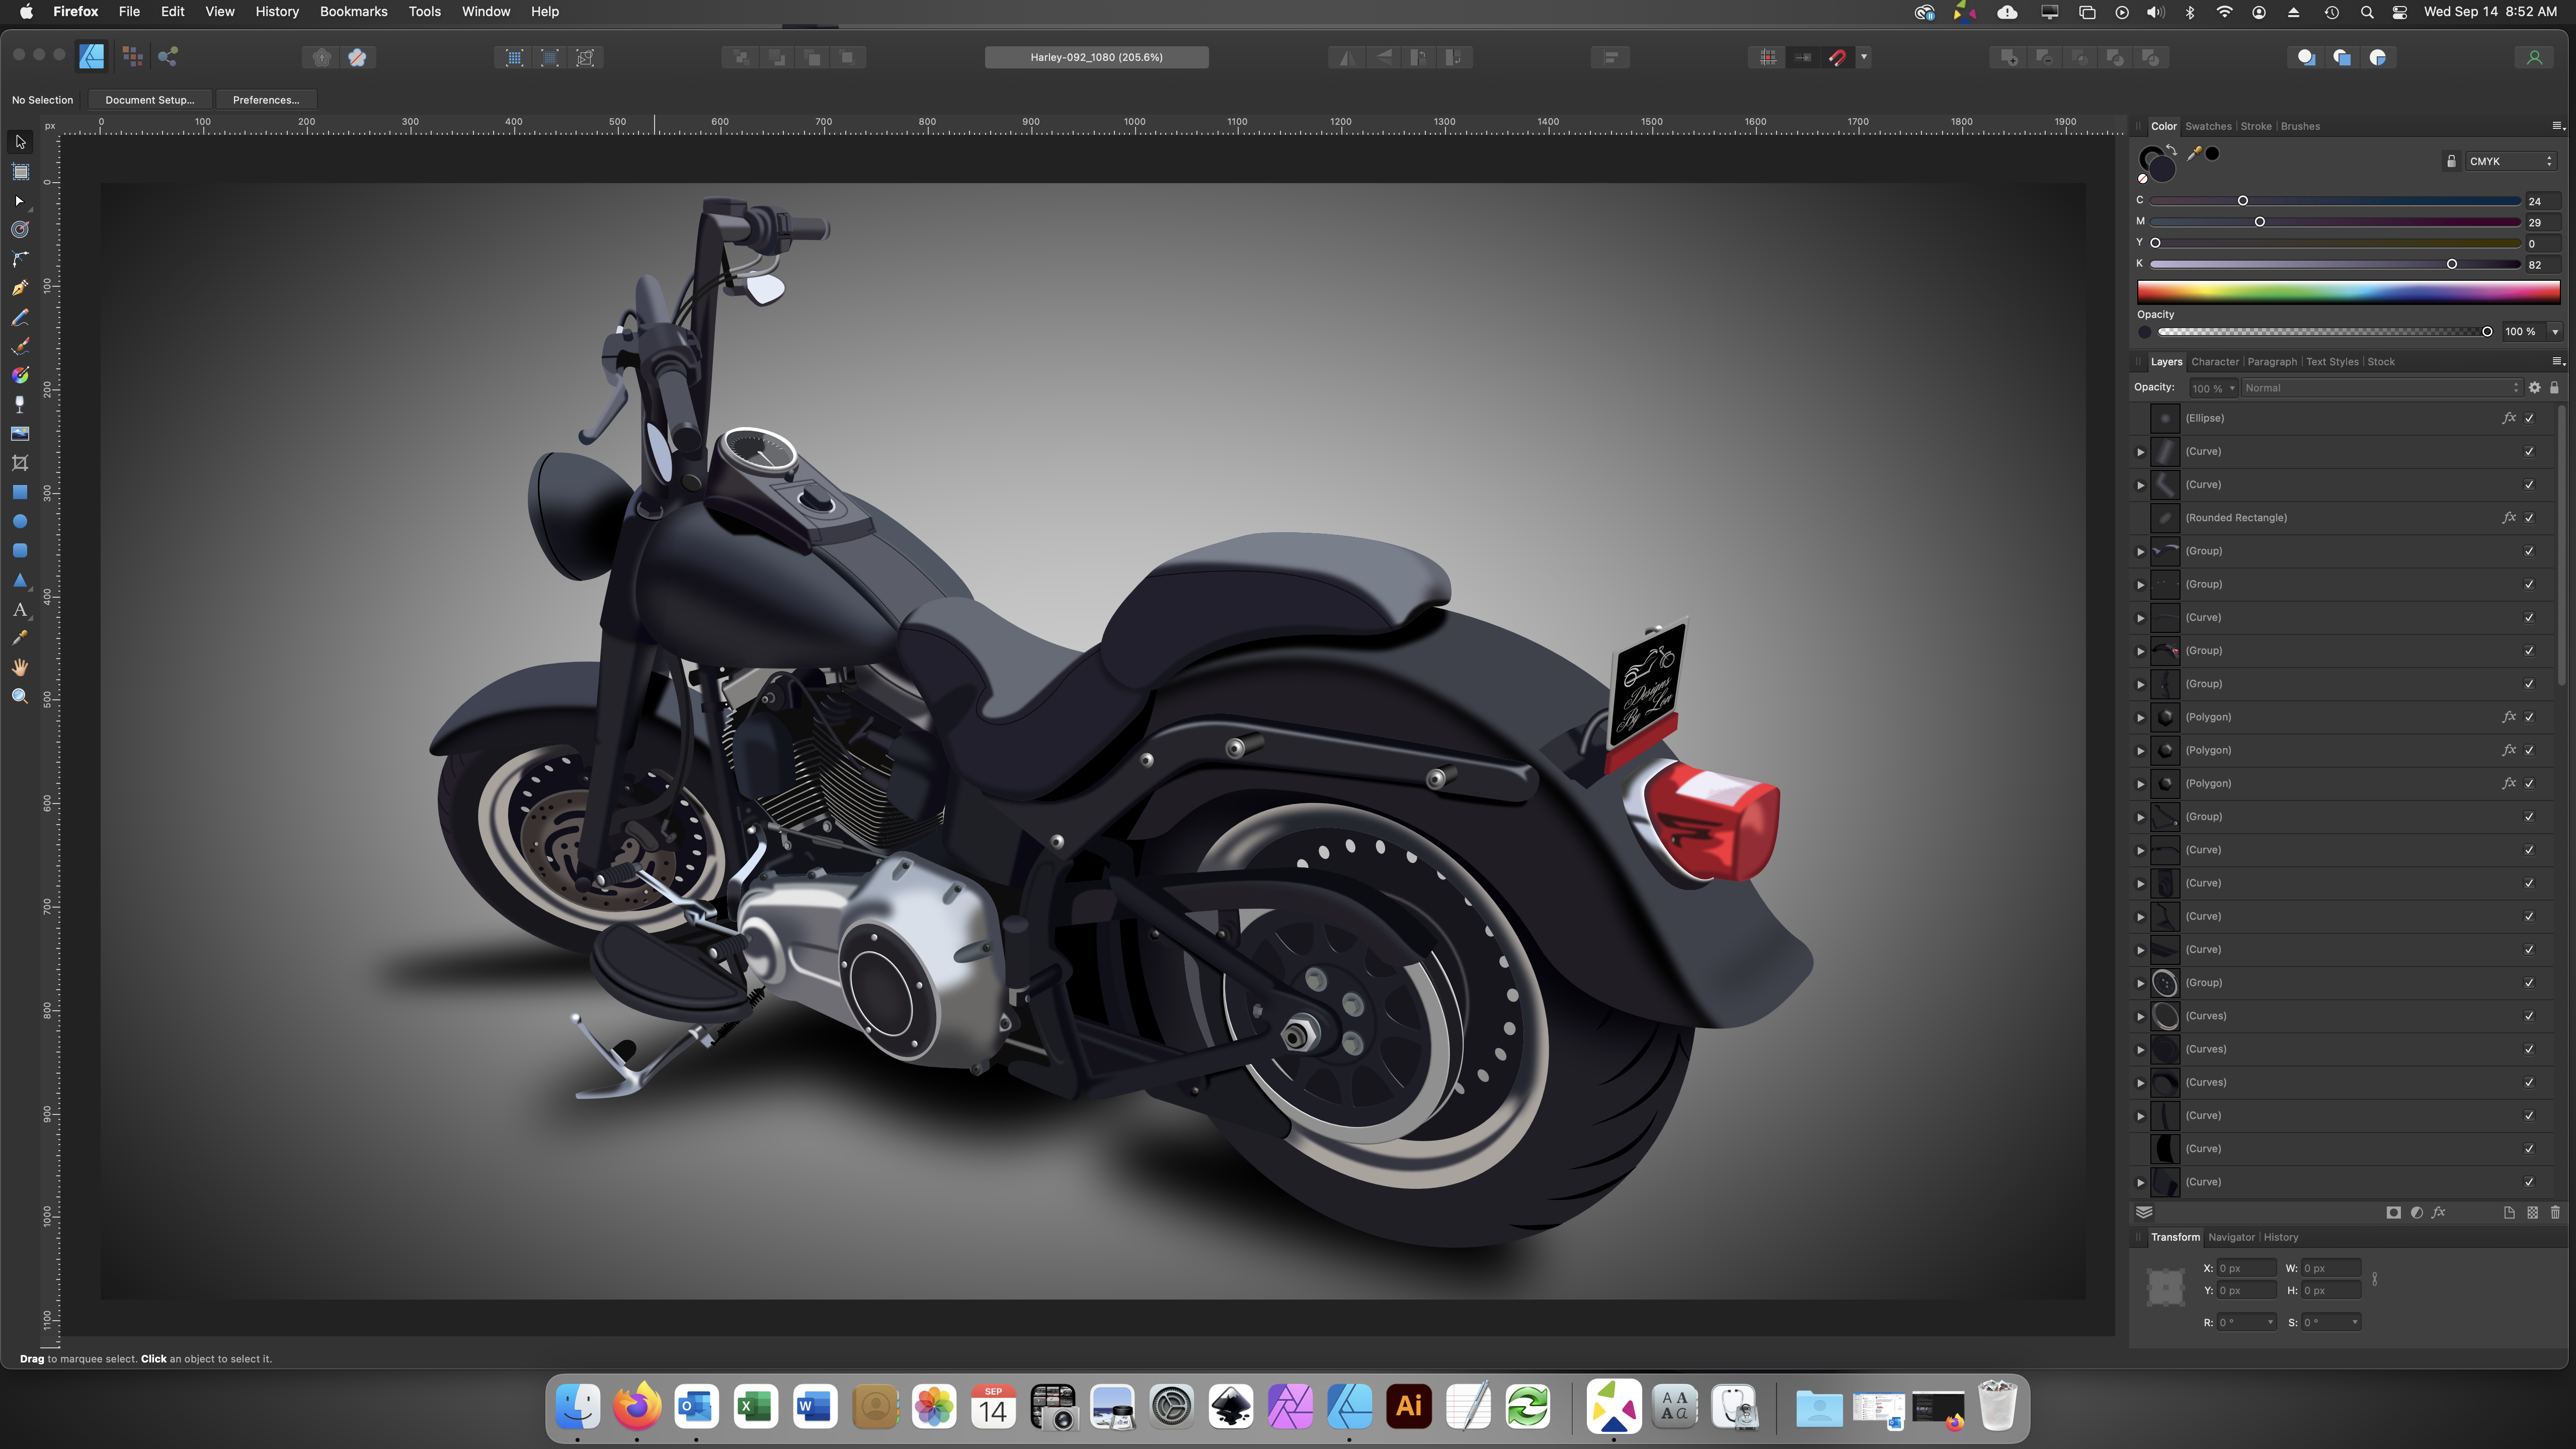Delete layer with trash icon
Image resolution: width=2576 pixels, height=1449 pixels.
point(2555,1212)
